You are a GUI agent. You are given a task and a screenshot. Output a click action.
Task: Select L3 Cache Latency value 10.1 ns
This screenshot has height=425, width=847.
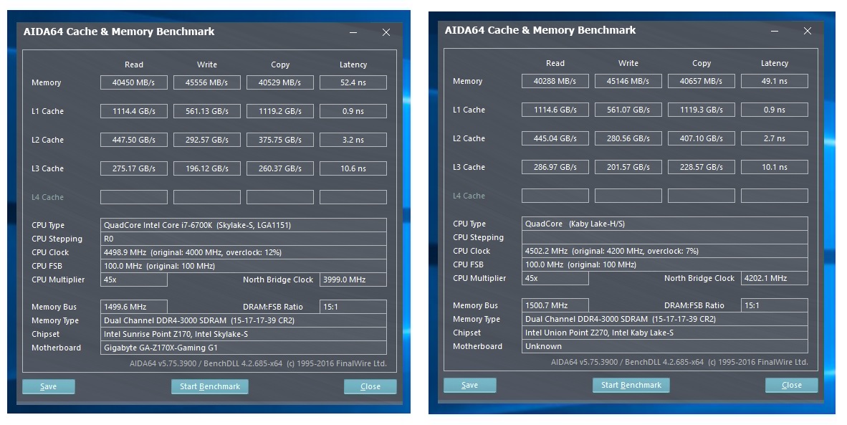775,167
